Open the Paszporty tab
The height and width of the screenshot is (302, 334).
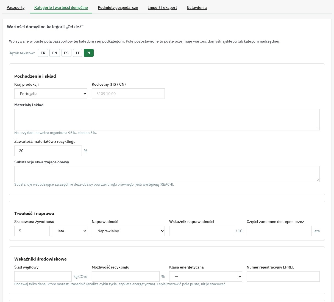[15, 7]
